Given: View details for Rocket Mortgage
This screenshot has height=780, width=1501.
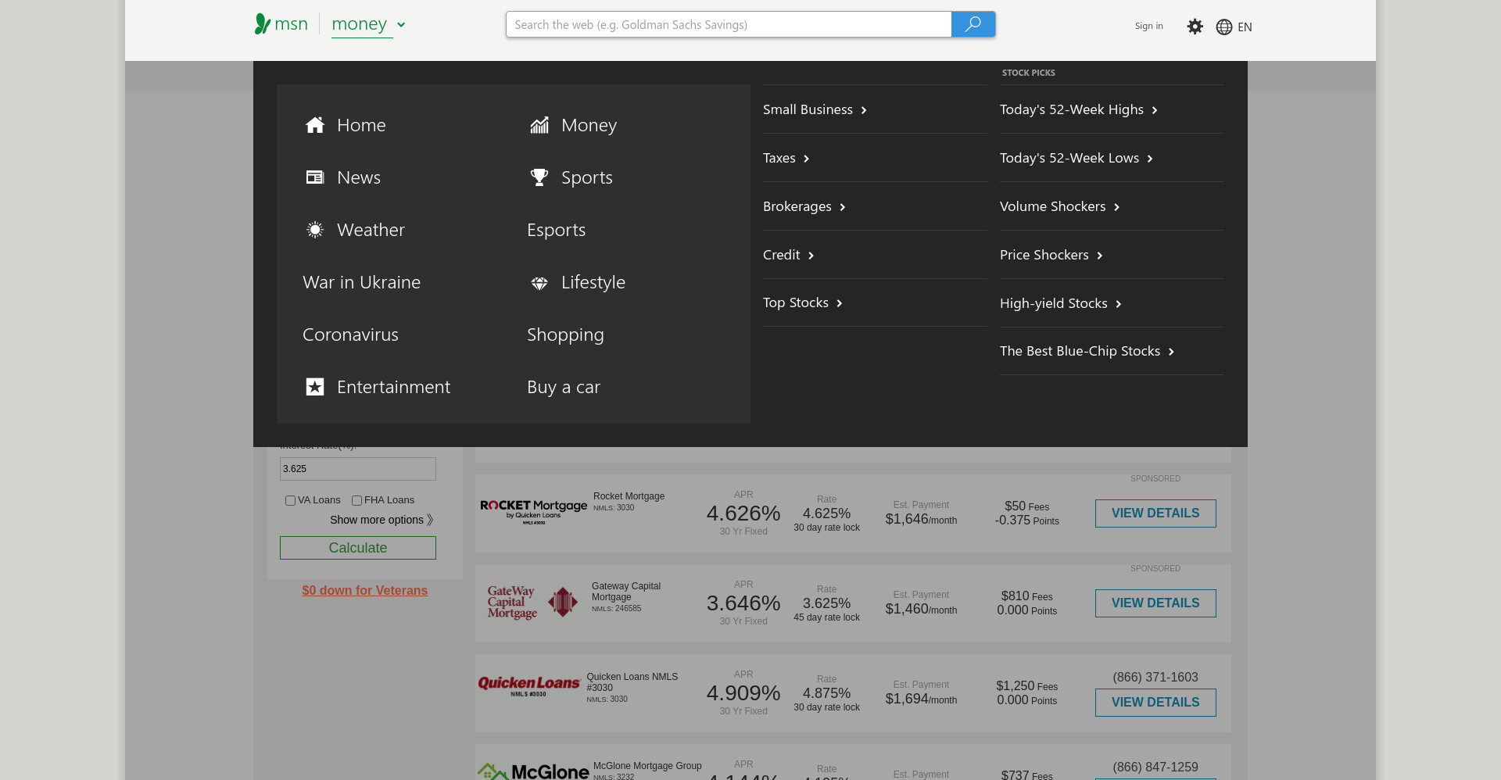Looking at the screenshot, I should 1155,513.
